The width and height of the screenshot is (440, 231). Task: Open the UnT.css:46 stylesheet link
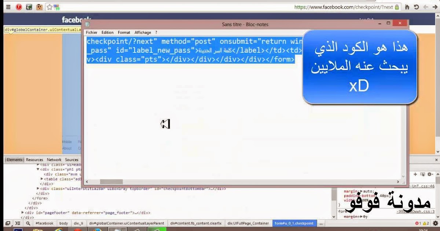(422, 186)
